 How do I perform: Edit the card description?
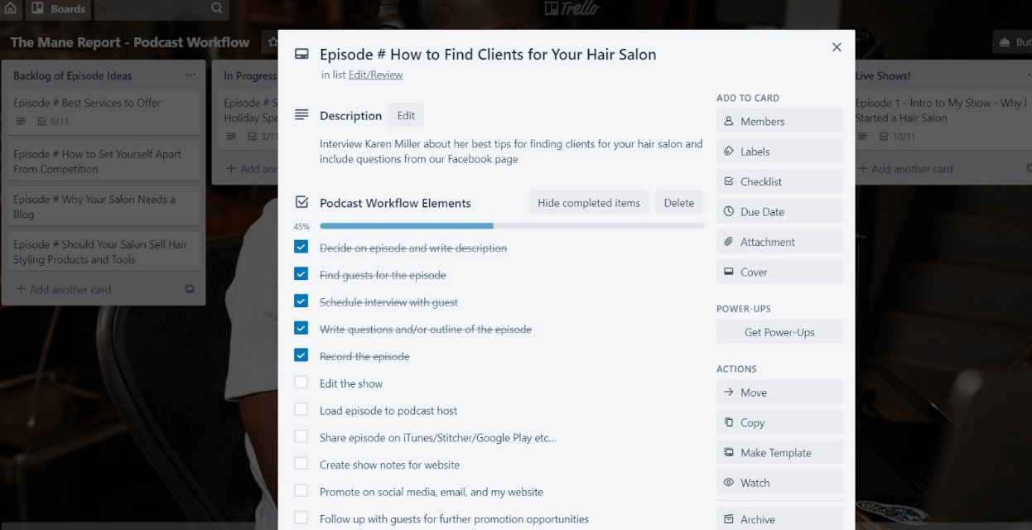(406, 116)
